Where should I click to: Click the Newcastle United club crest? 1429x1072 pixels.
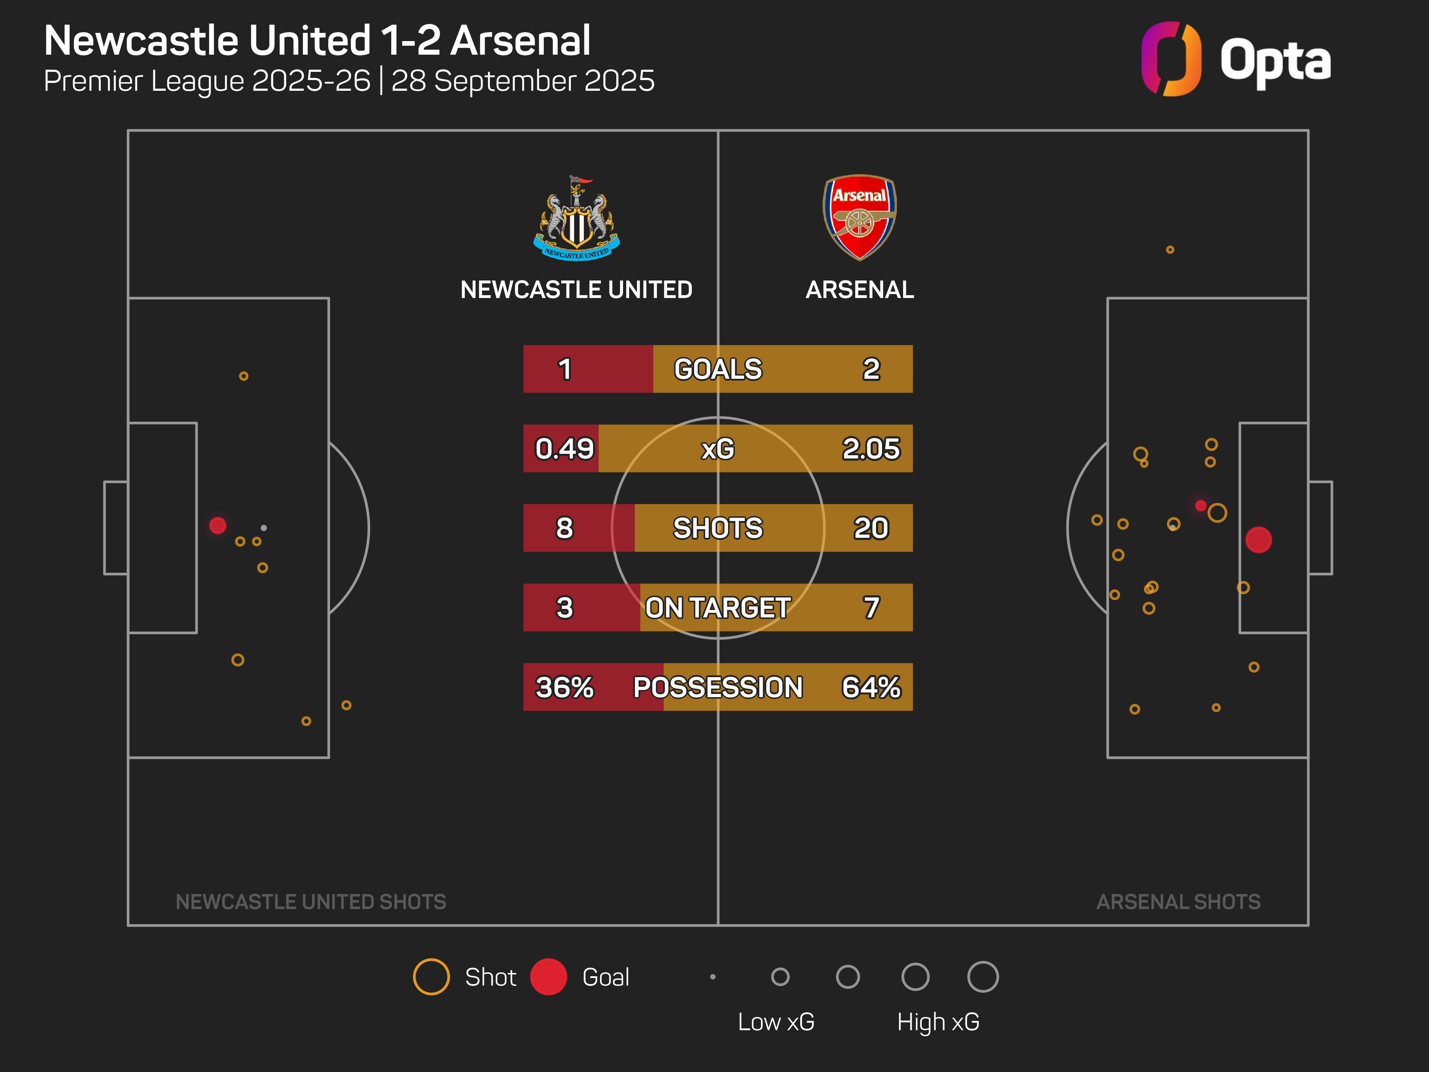pos(576,218)
